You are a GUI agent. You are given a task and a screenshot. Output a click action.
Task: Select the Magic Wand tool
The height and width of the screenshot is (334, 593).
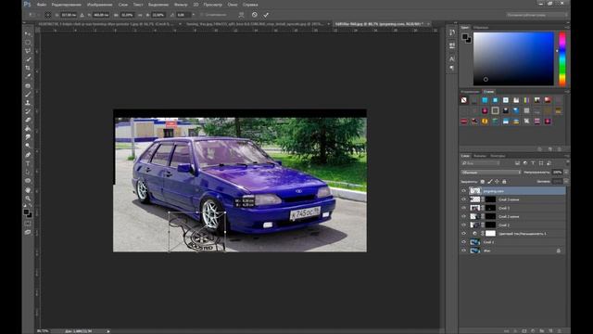[x=28, y=59]
